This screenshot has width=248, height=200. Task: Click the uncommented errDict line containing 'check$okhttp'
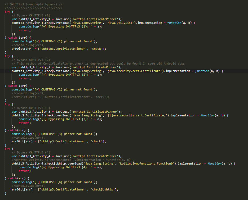[65, 189]
